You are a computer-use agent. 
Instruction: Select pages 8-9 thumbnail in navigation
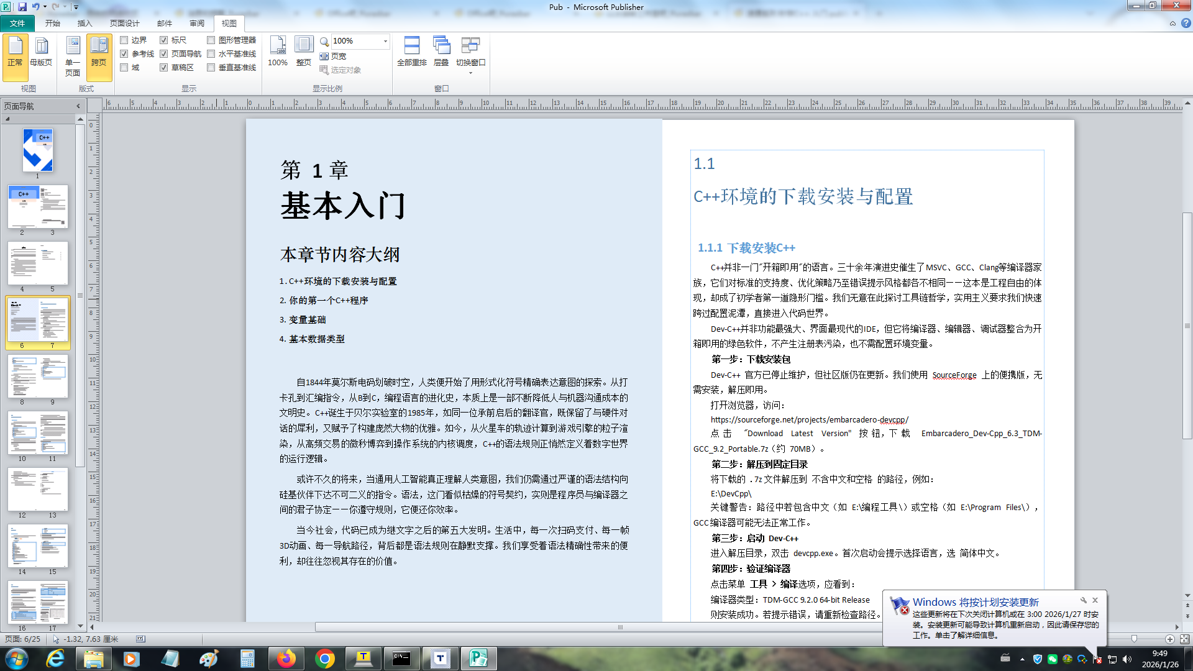(38, 377)
